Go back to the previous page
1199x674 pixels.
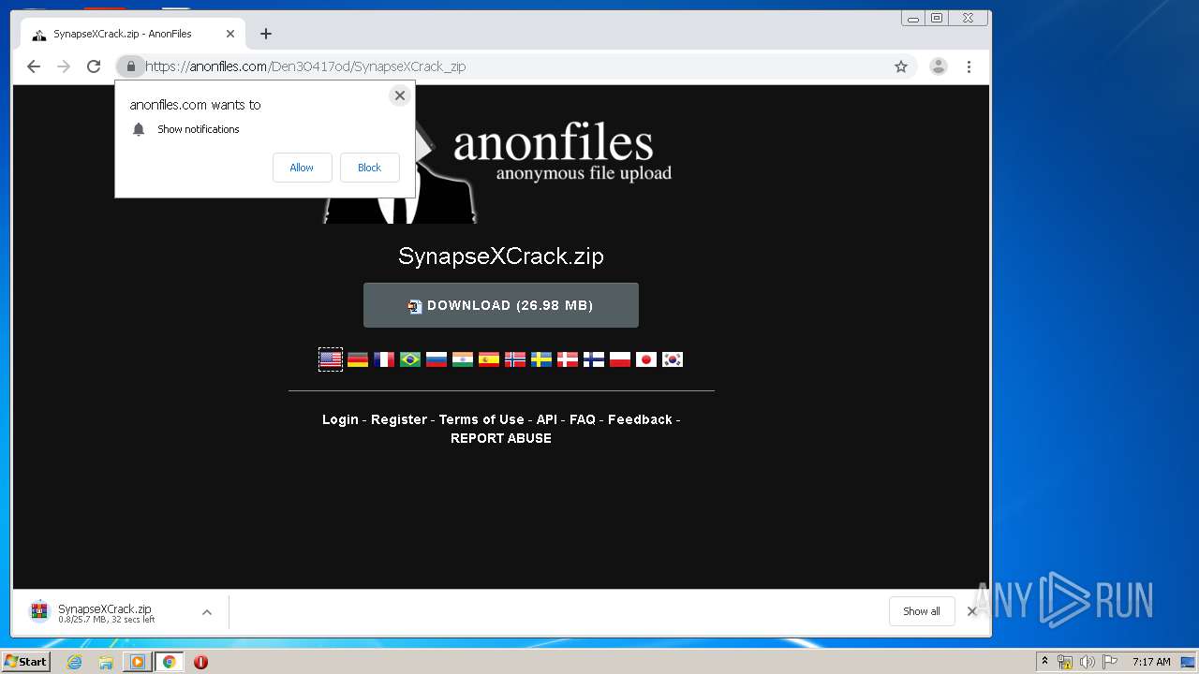[x=34, y=66]
